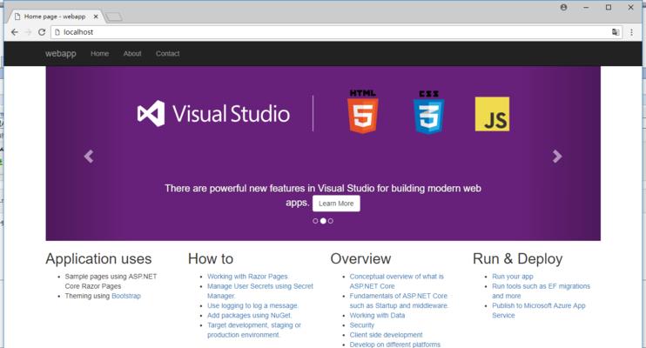Viewport: 646px width, 348px height.
Task: Open Target development, staging or production link
Action: (x=254, y=331)
